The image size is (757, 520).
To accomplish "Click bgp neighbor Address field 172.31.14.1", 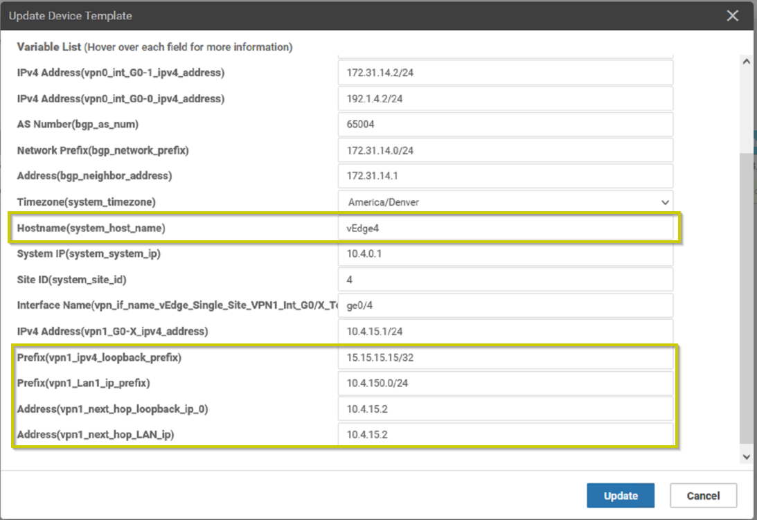I will (506, 176).
